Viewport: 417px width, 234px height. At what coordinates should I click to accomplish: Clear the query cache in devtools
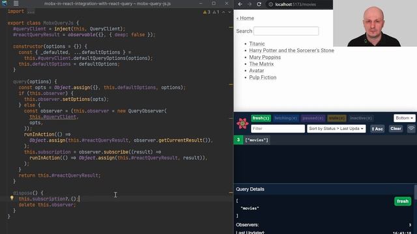pos(395,129)
